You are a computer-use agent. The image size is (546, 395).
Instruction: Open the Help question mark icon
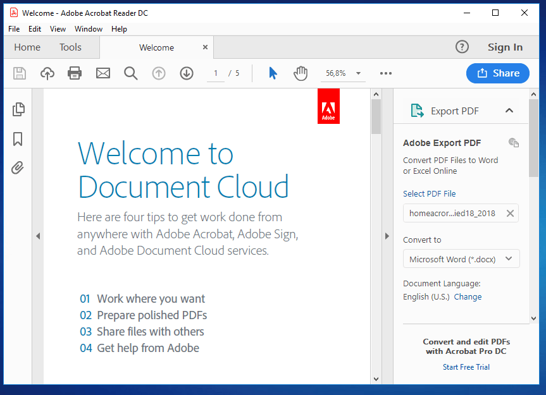click(462, 47)
